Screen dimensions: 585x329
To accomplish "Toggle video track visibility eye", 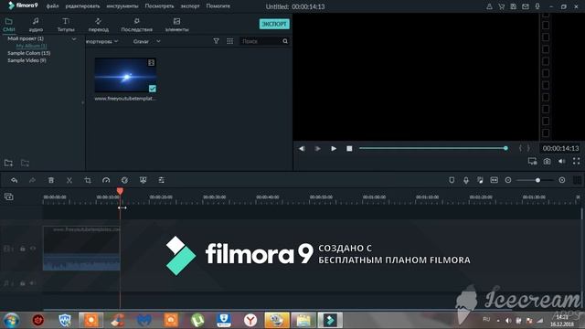I will [x=33, y=249].
